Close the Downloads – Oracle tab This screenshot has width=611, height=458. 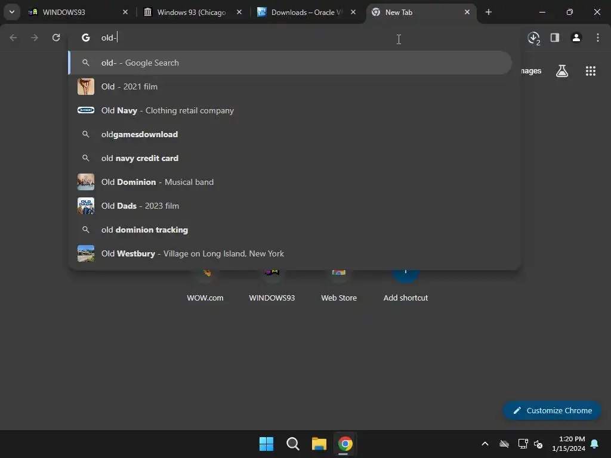(x=353, y=12)
